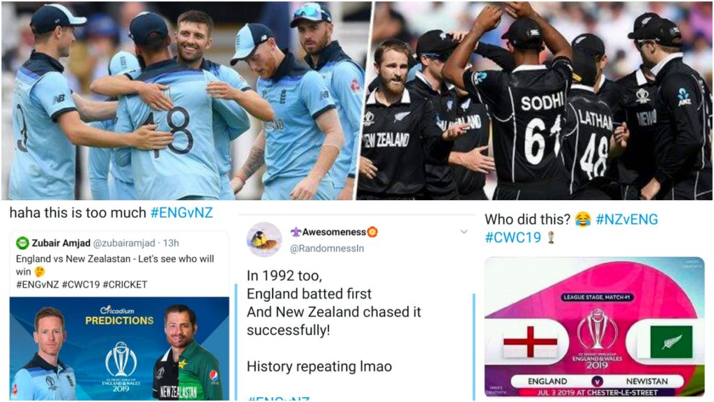Viewport: 714px width, 402px height.
Task: Open the England v Newistan match graphic
Action: (594, 327)
